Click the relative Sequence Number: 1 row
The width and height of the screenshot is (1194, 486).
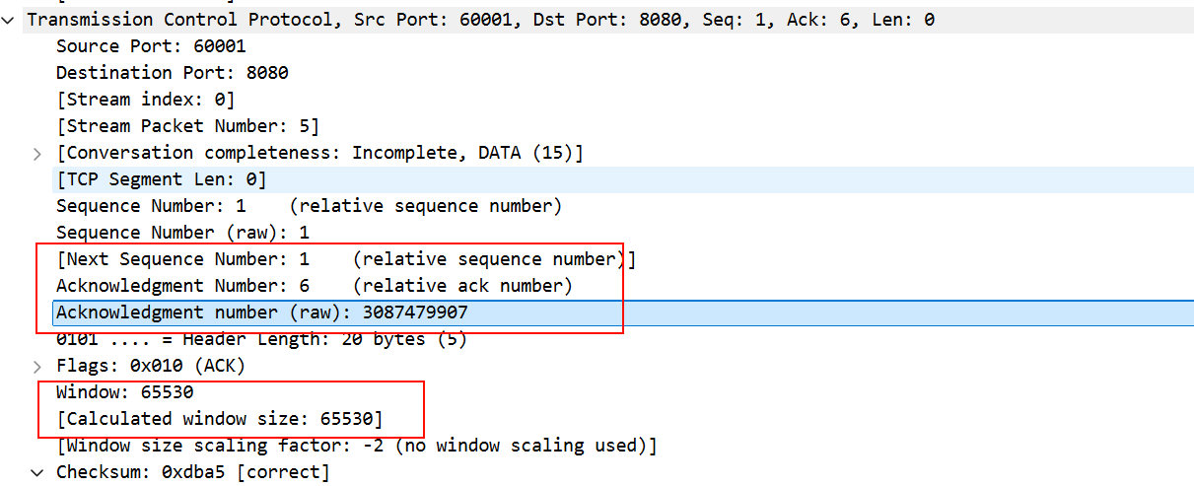pos(309,206)
